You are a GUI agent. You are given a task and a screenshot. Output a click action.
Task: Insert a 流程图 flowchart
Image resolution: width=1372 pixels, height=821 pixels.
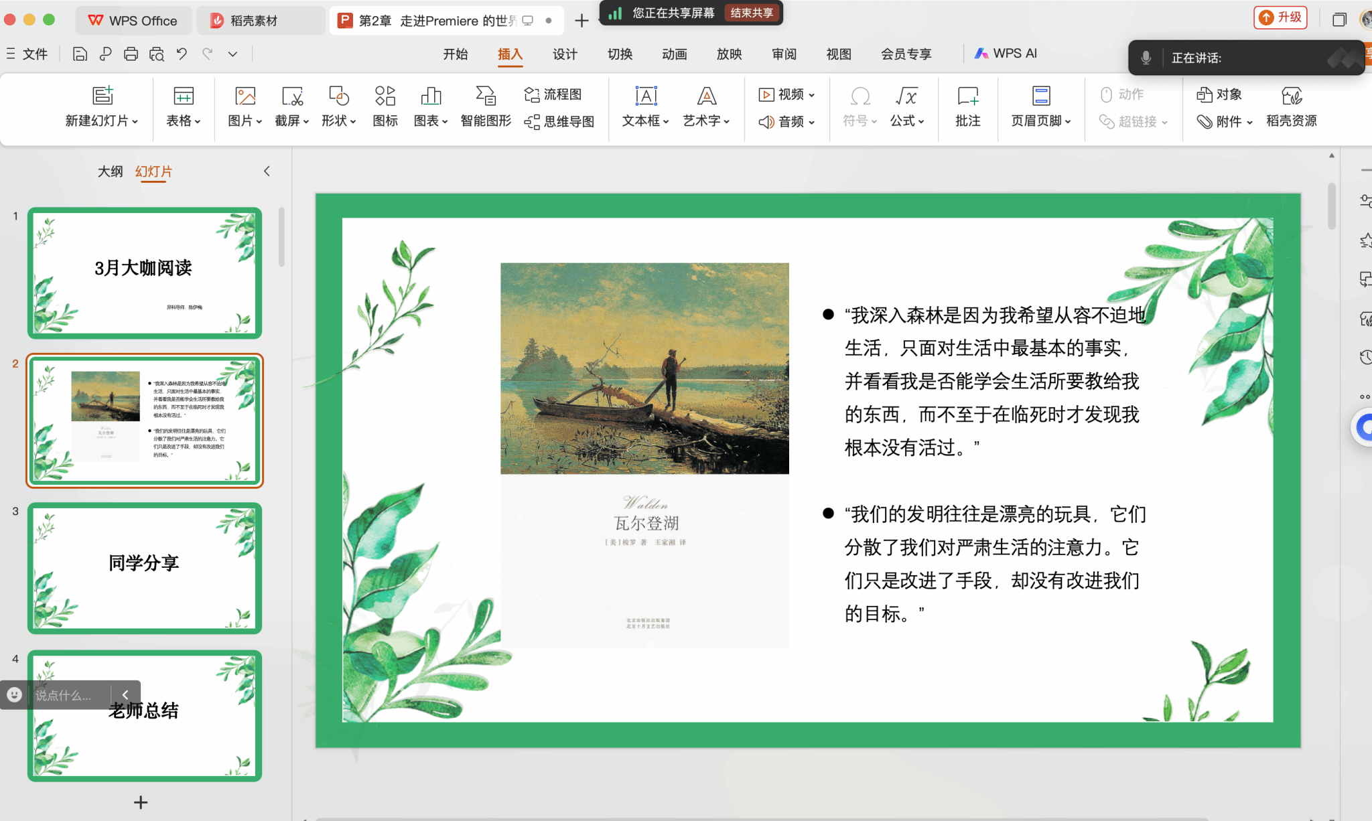tap(553, 94)
